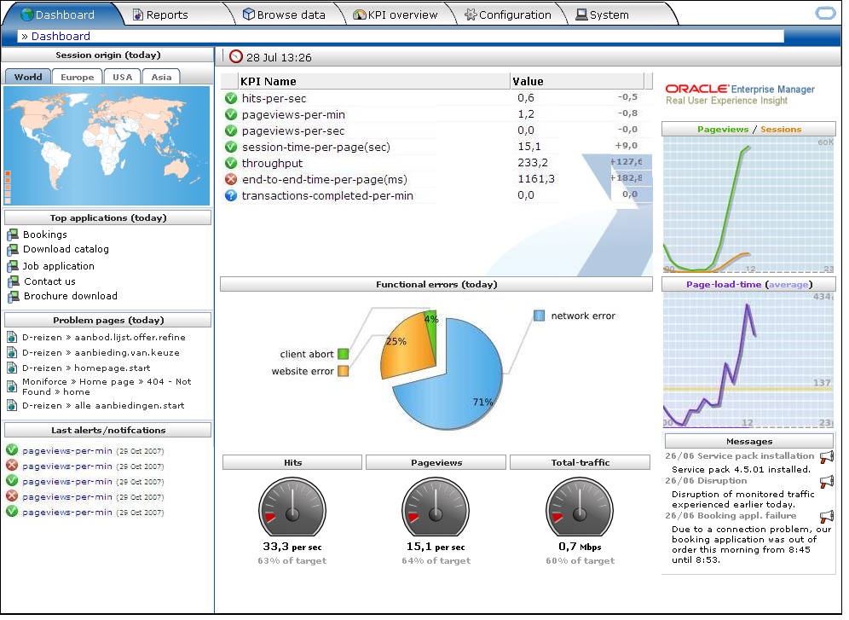Viewport: 849px width, 620px height.
Task: Click the green status icon for hits-per-sec
Action: [x=231, y=98]
